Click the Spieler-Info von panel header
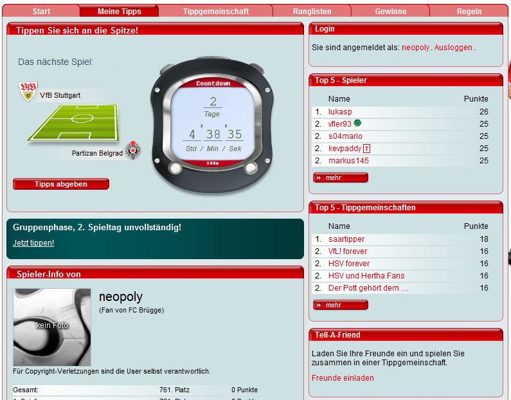The image size is (511, 400). click(x=155, y=273)
